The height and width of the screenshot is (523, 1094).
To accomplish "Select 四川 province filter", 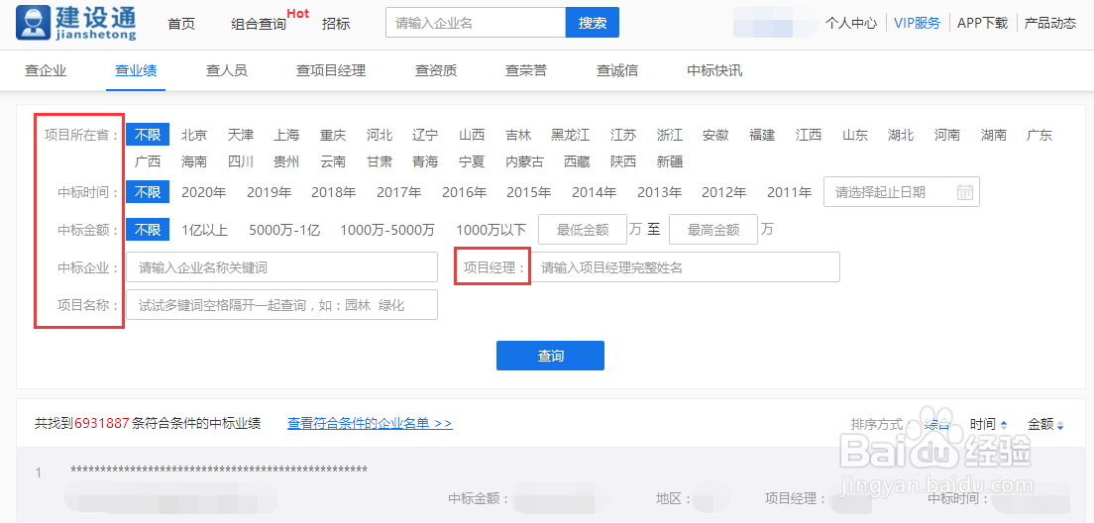I will point(241,161).
